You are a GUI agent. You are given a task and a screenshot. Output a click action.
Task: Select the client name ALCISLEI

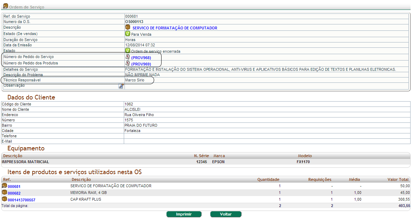(x=132, y=109)
